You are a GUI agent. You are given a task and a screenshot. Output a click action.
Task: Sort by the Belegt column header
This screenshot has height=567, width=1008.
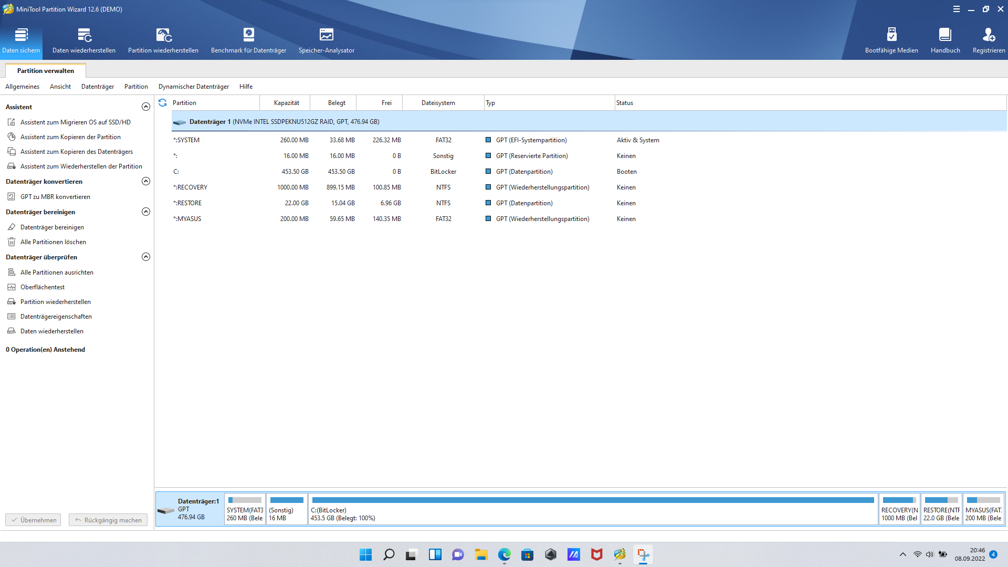coord(334,103)
